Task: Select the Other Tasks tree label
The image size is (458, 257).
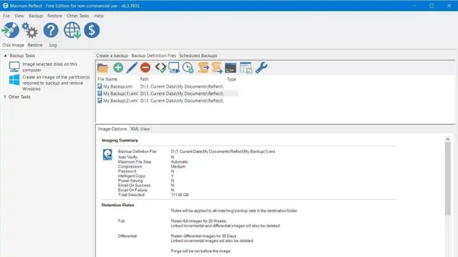Action: click(x=19, y=97)
